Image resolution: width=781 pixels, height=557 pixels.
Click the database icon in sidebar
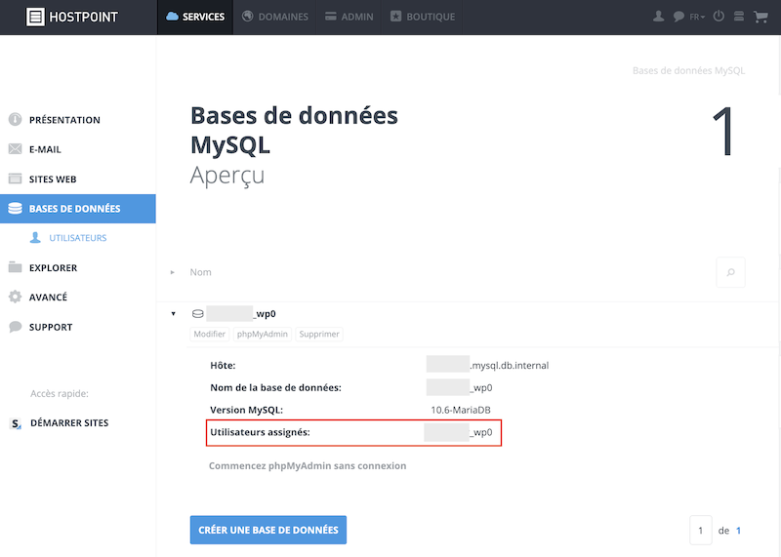pos(15,208)
